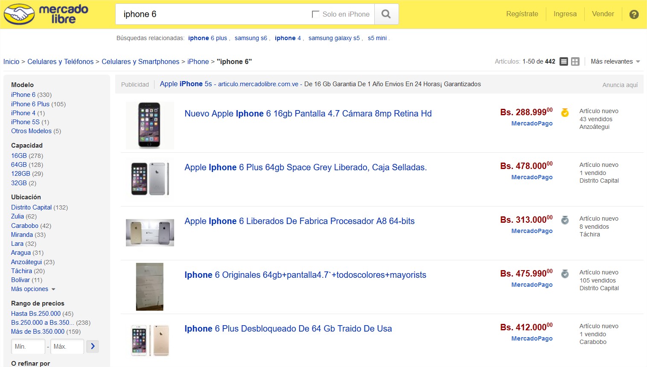Open listing Apple Iphone 6 Plus 64gb Space Grey
The height and width of the screenshot is (367, 647).
tap(306, 167)
